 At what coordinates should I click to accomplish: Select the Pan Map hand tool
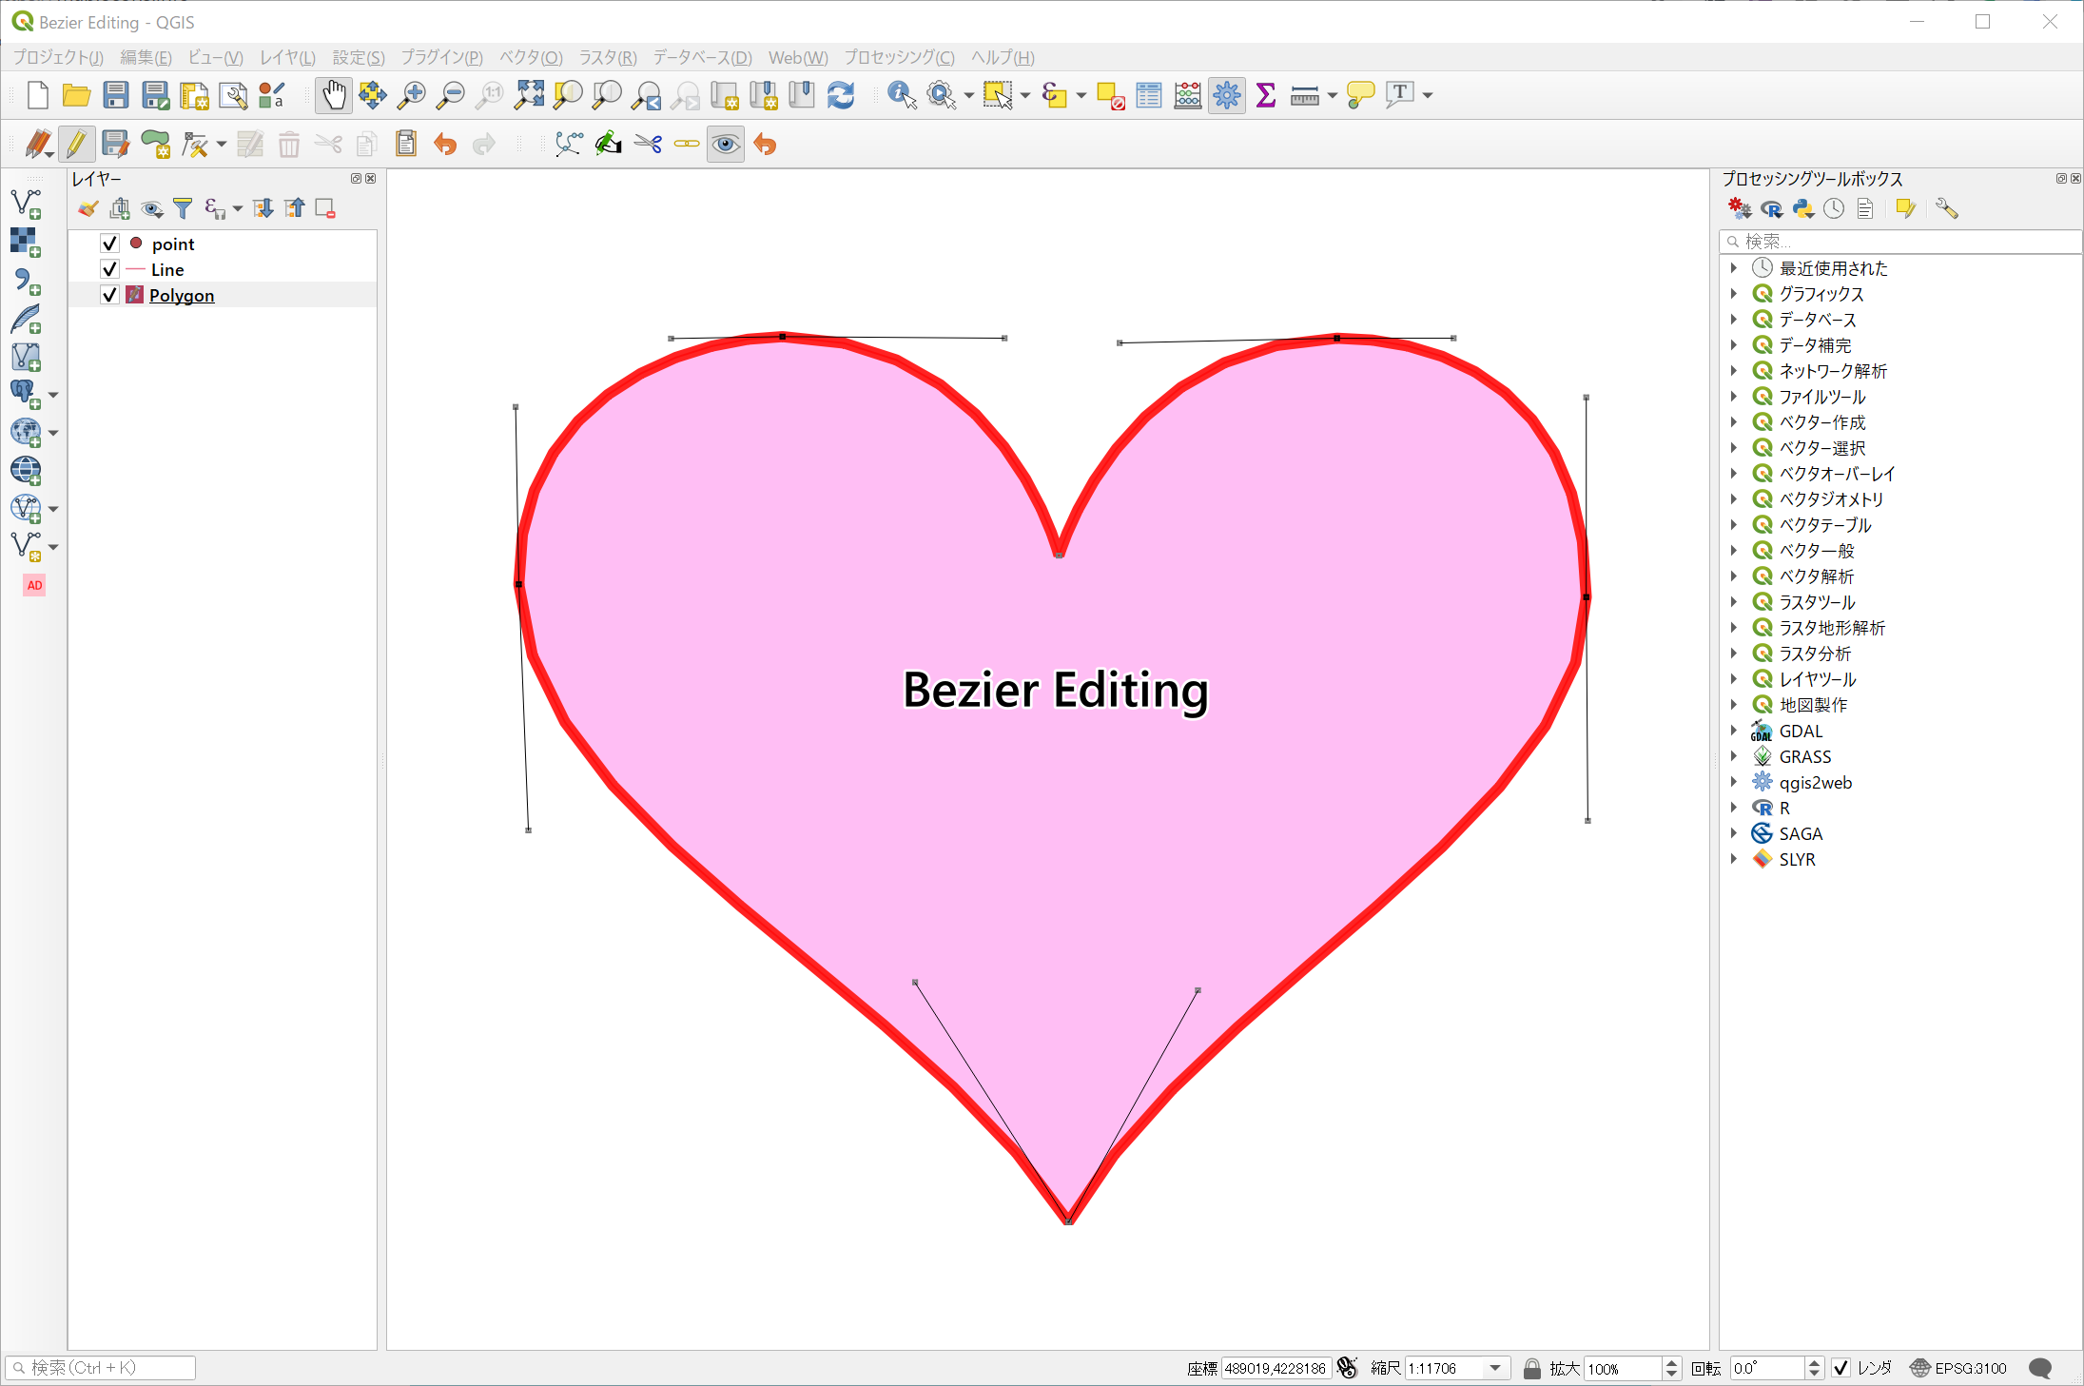tap(334, 95)
